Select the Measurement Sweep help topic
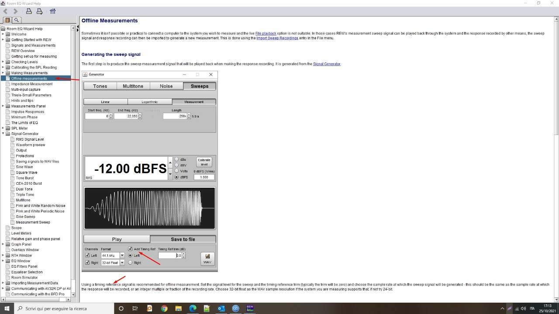Viewport: 559px width, 314px height. click(33, 222)
